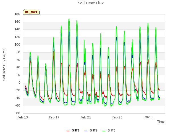The image size is (182, 136).
Task: Click the red SHF1 legend swatch
Action: [x=68, y=131]
